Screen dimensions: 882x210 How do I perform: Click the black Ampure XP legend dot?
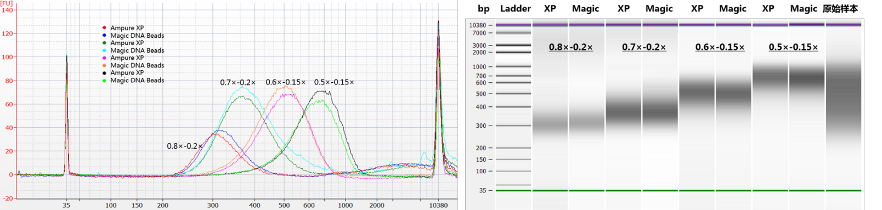tap(104, 73)
